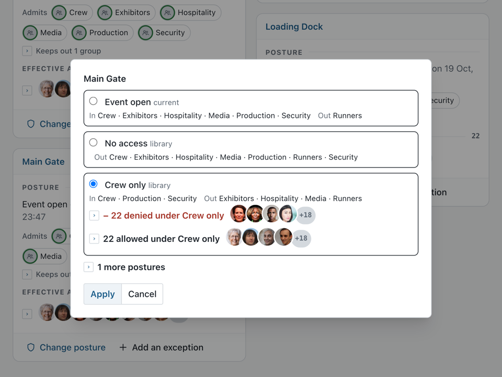The image size is (502, 377).
Task: Open the Main Gate card title link
Action: [43, 162]
